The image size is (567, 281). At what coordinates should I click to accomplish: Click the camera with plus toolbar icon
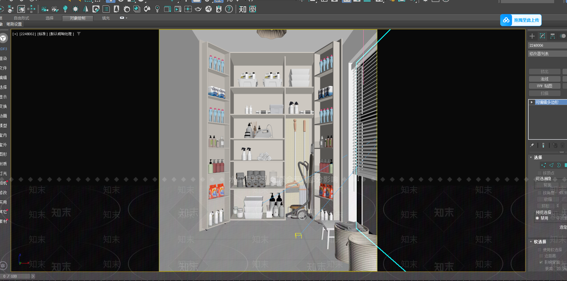(55, 9)
